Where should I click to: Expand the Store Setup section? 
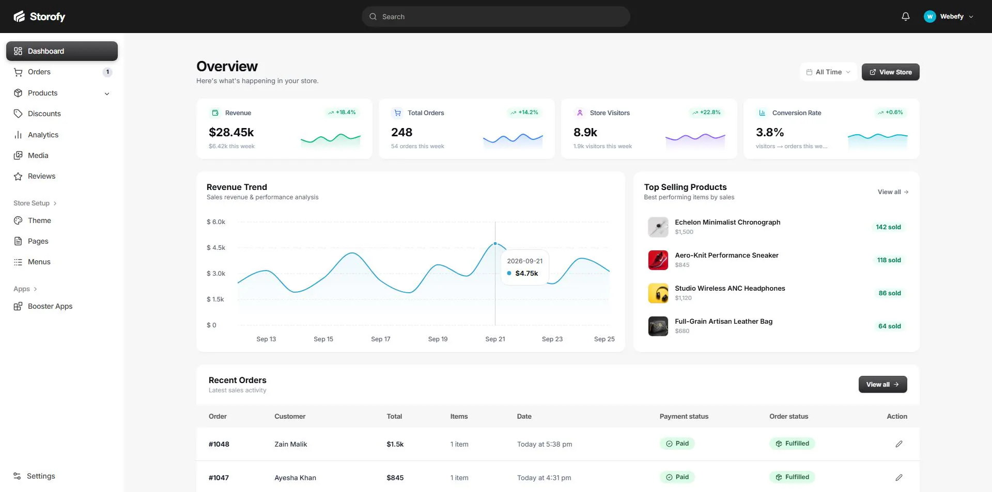pyautogui.click(x=35, y=203)
